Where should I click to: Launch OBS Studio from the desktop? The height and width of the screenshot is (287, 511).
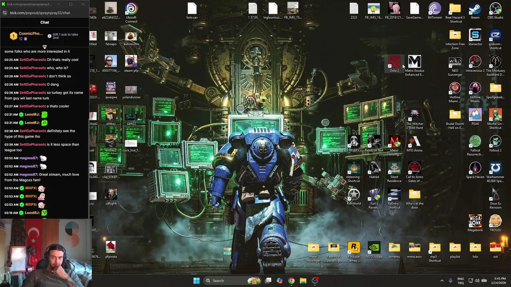coord(495,11)
